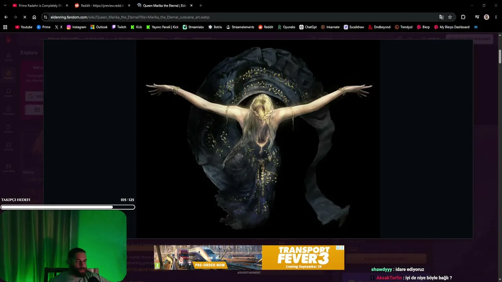
Task: Open the Instagram bookmark
Action: (x=76, y=27)
